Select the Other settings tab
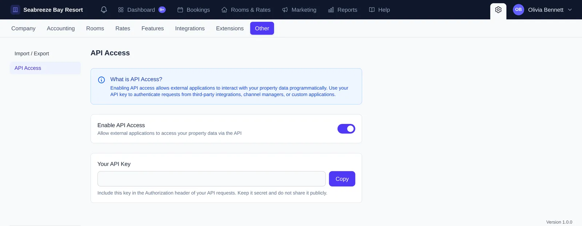The width and height of the screenshot is (582, 226). click(262, 28)
